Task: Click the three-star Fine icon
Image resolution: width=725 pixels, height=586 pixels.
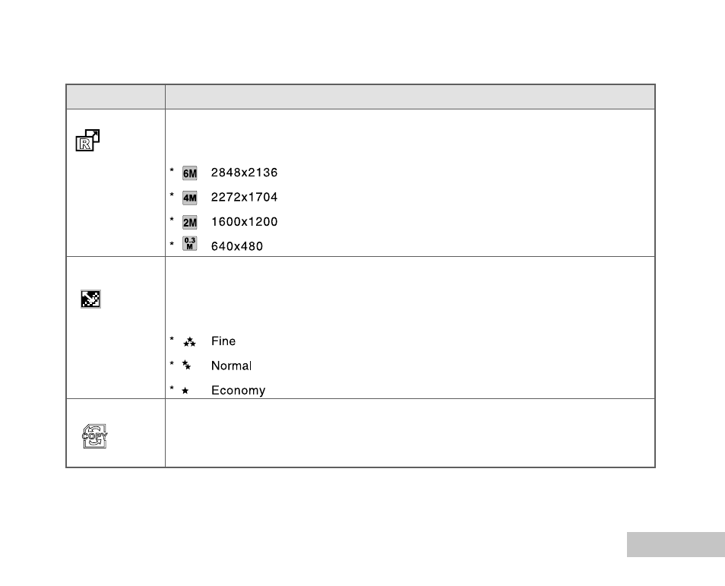Action: click(x=189, y=342)
